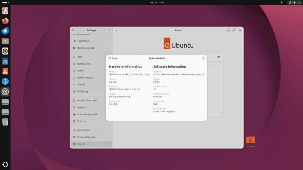Click the pencil icon to edit device name

coord(218,57)
